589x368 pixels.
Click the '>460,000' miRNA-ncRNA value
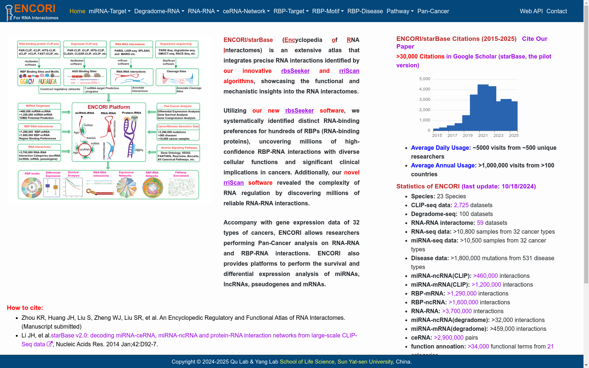click(x=485, y=276)
